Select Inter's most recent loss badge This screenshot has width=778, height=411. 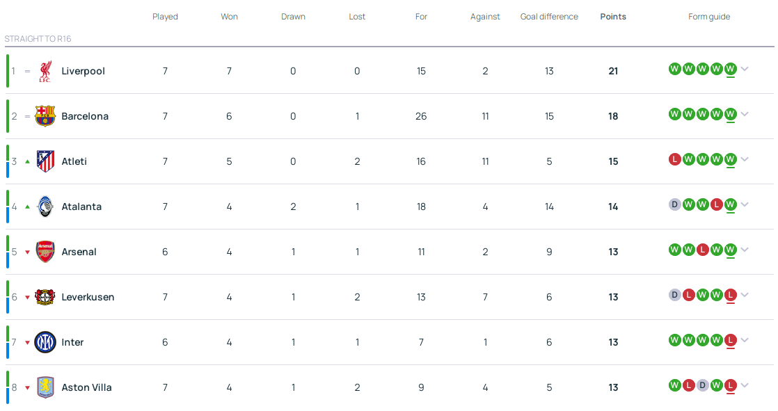(x=730, y=340)
